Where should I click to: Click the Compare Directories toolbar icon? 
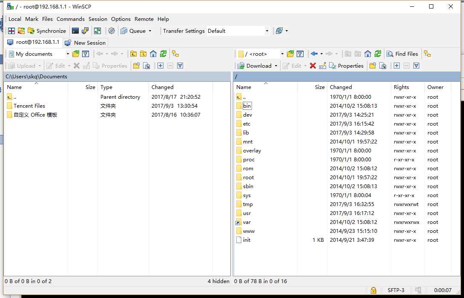[x=11, y=31]
